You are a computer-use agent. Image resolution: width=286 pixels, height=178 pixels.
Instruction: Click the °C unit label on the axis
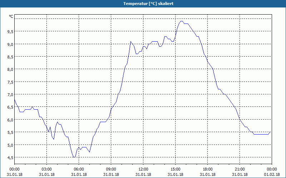[11, 16]
